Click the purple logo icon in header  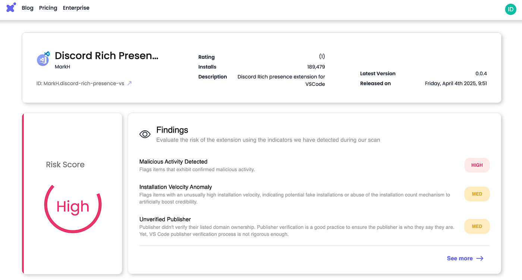point(11,7)
